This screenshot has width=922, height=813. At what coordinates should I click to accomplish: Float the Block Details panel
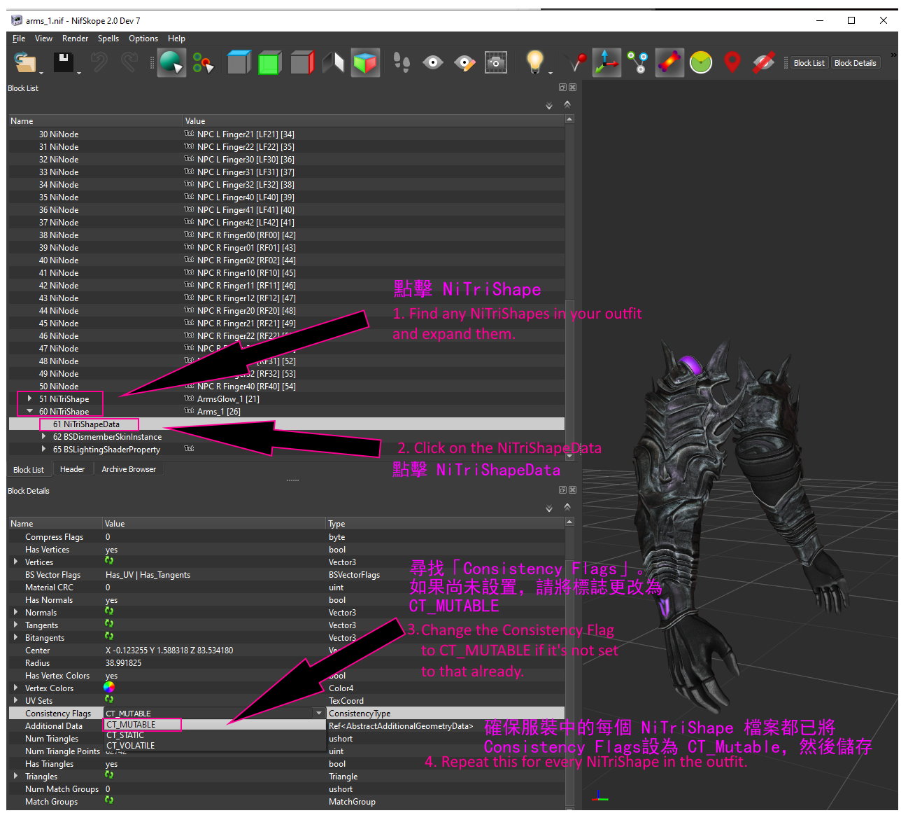pyautogui.click(x=562, y=490)
